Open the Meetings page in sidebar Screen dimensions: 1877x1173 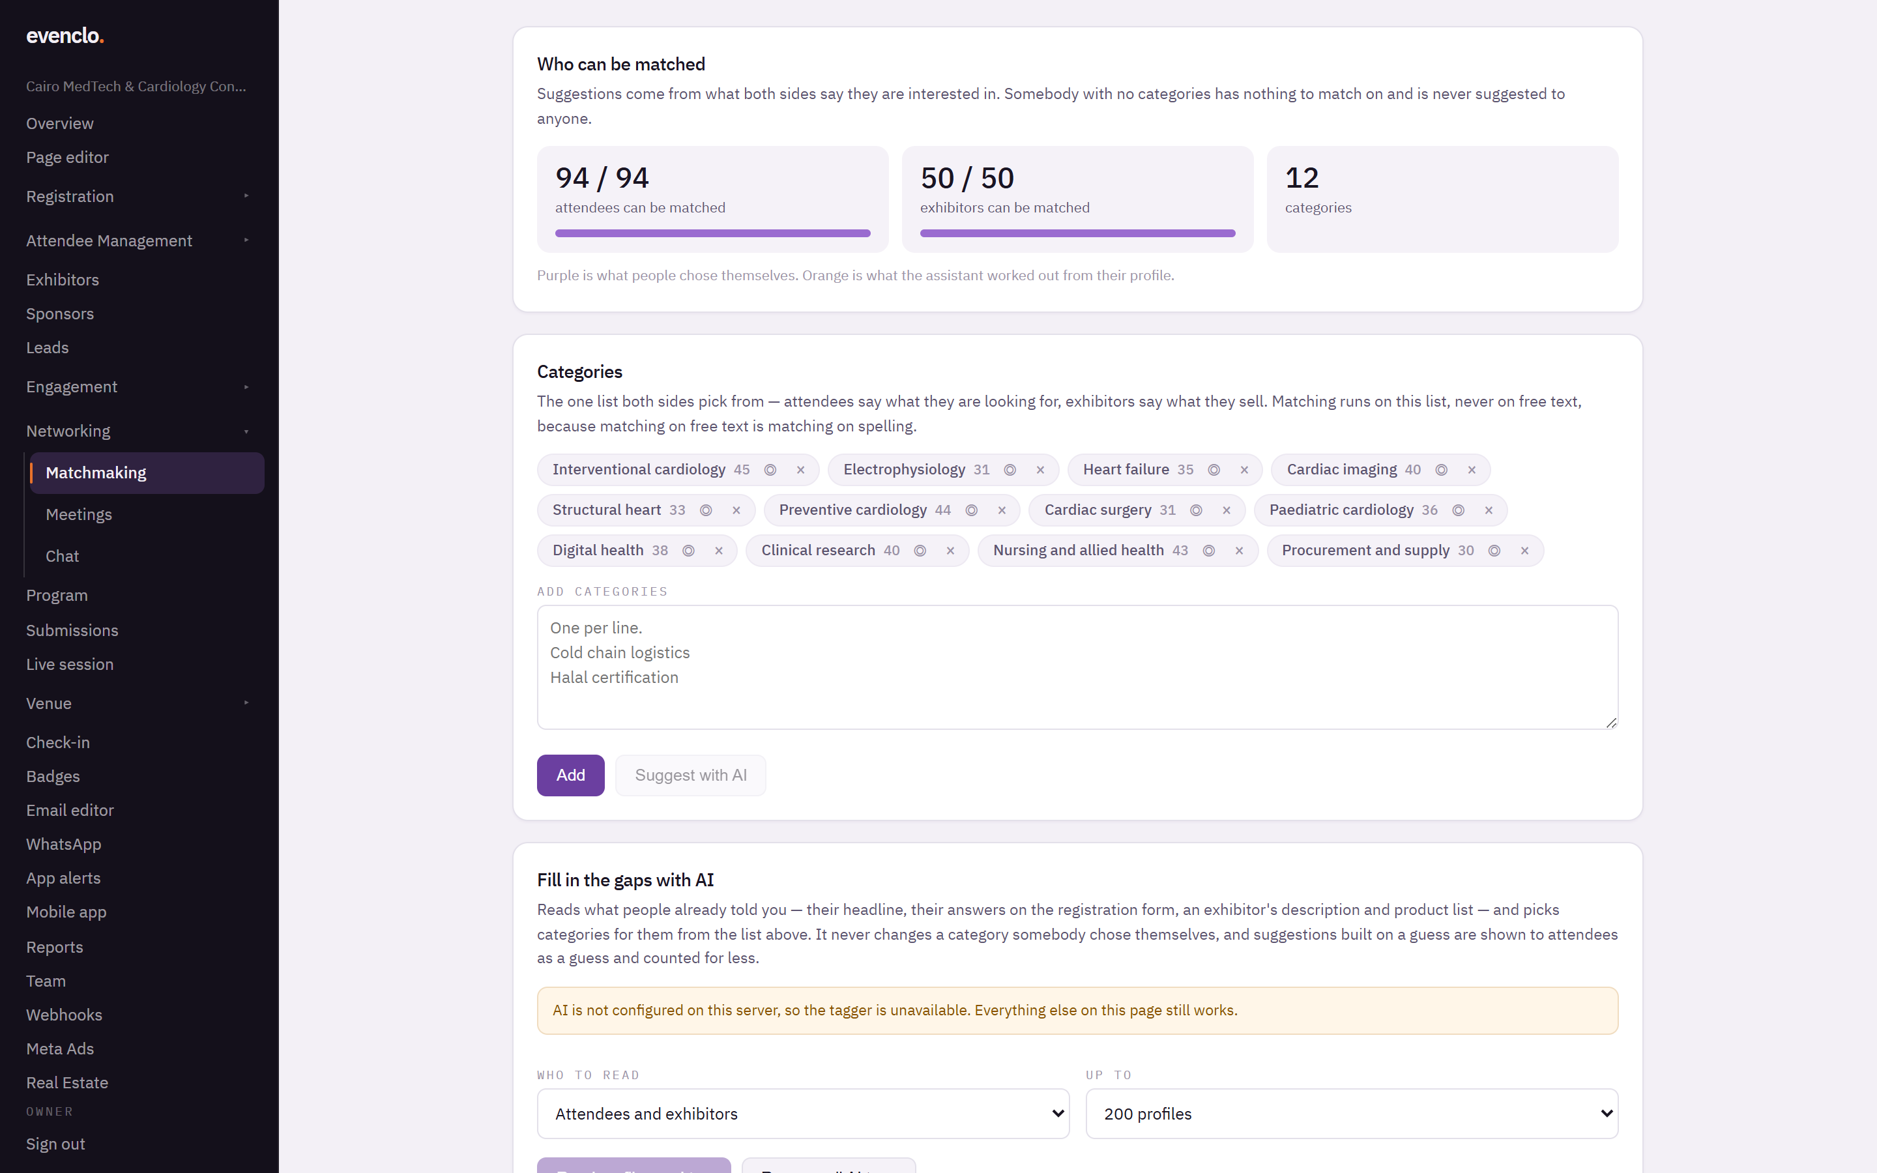click(147, 514)
